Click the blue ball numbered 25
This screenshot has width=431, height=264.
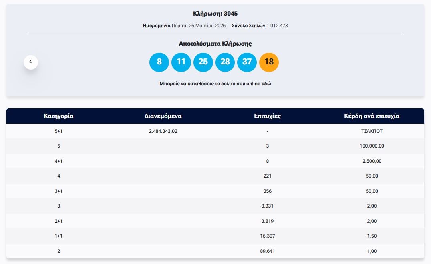click(203, 62)
